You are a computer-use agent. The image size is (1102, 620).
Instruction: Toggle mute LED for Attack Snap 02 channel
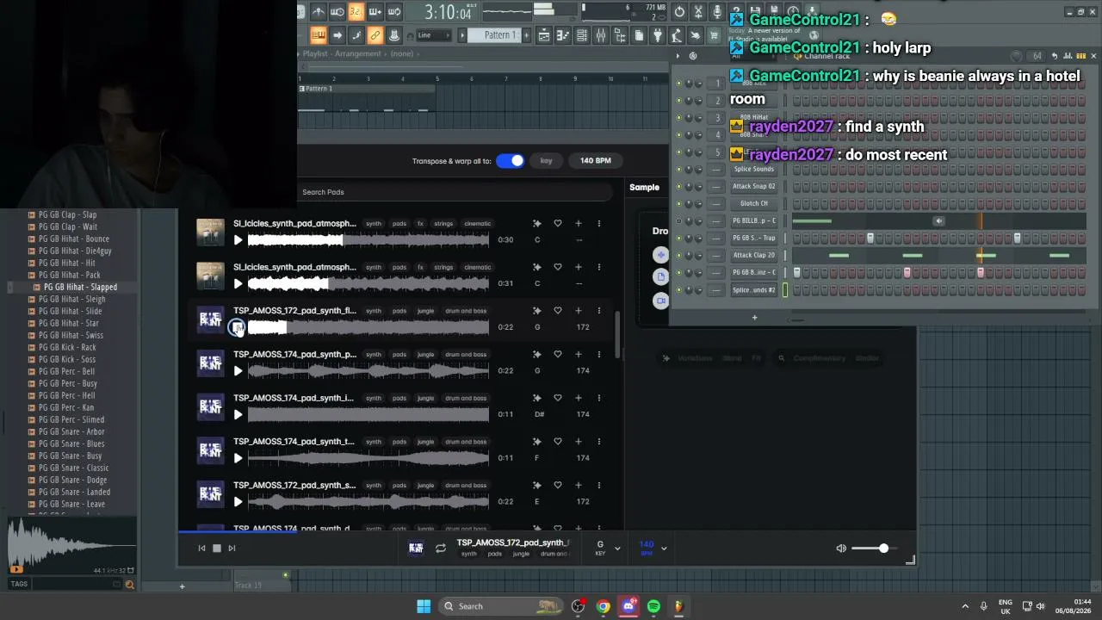[678, 187]
